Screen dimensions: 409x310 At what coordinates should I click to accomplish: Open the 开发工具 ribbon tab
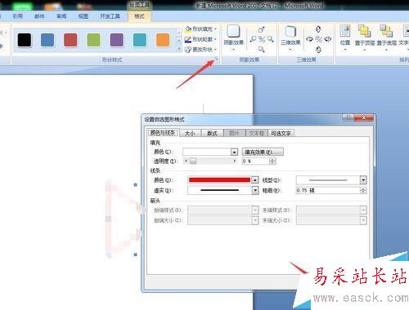click(x=110, y=16)
